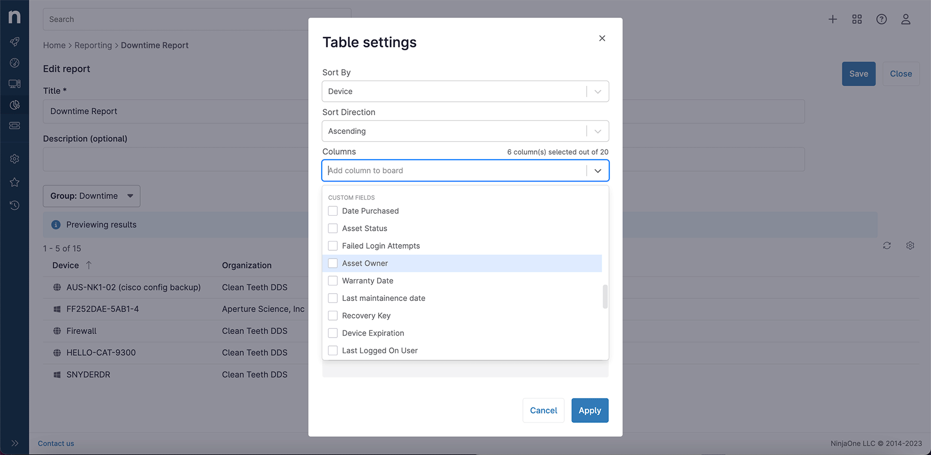The width and height of the screenshot is (931, 455).
Task: Open the help question mark icon
Action: [x=881, y=19]
